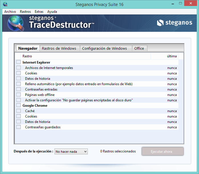Click the última column header
The width and height of the screenshot is (199, 174).
pos(165,56)
